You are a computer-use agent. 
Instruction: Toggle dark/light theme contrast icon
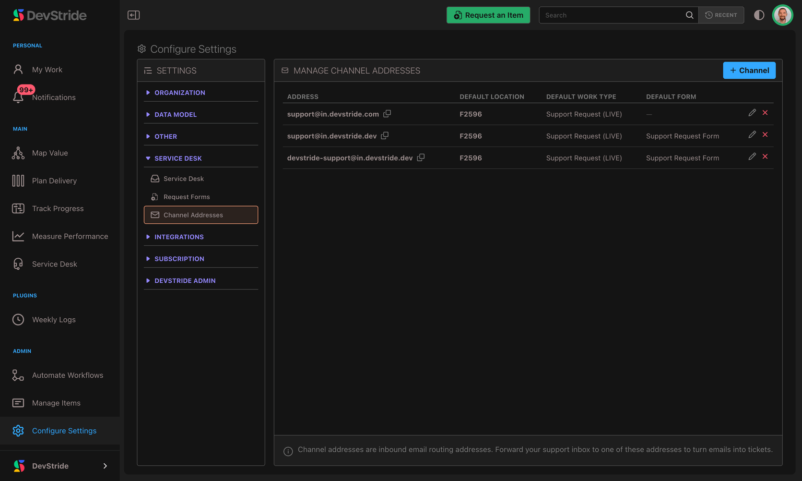tap(759, 15)
